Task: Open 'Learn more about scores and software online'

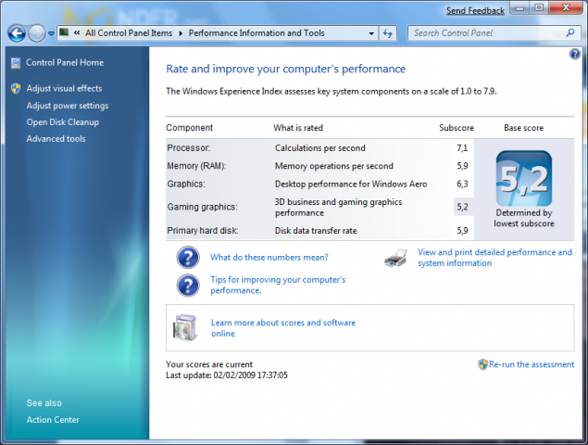Action: (x=283, y=328)
